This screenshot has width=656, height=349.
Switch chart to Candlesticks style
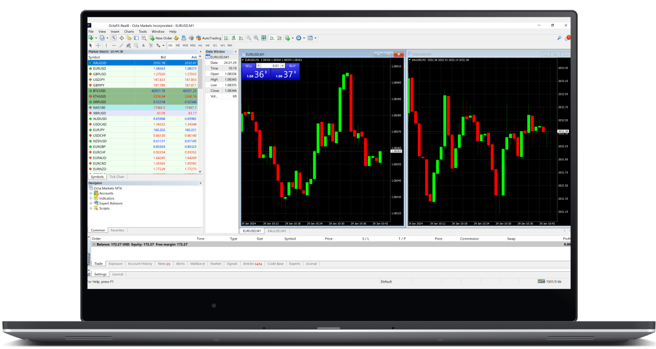click(233, 38)
